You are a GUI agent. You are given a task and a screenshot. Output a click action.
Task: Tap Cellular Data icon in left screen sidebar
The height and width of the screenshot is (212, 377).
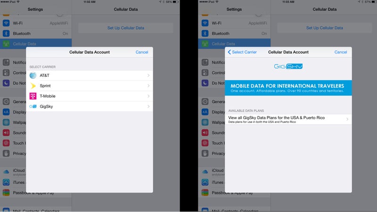click(6, 44)
